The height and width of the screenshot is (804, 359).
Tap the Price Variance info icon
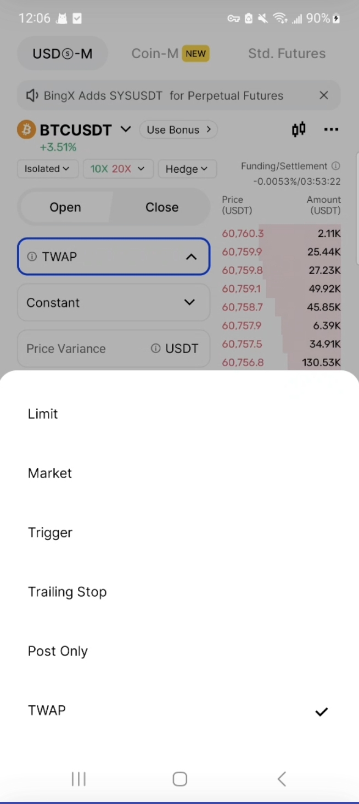[x=155, y=348]
